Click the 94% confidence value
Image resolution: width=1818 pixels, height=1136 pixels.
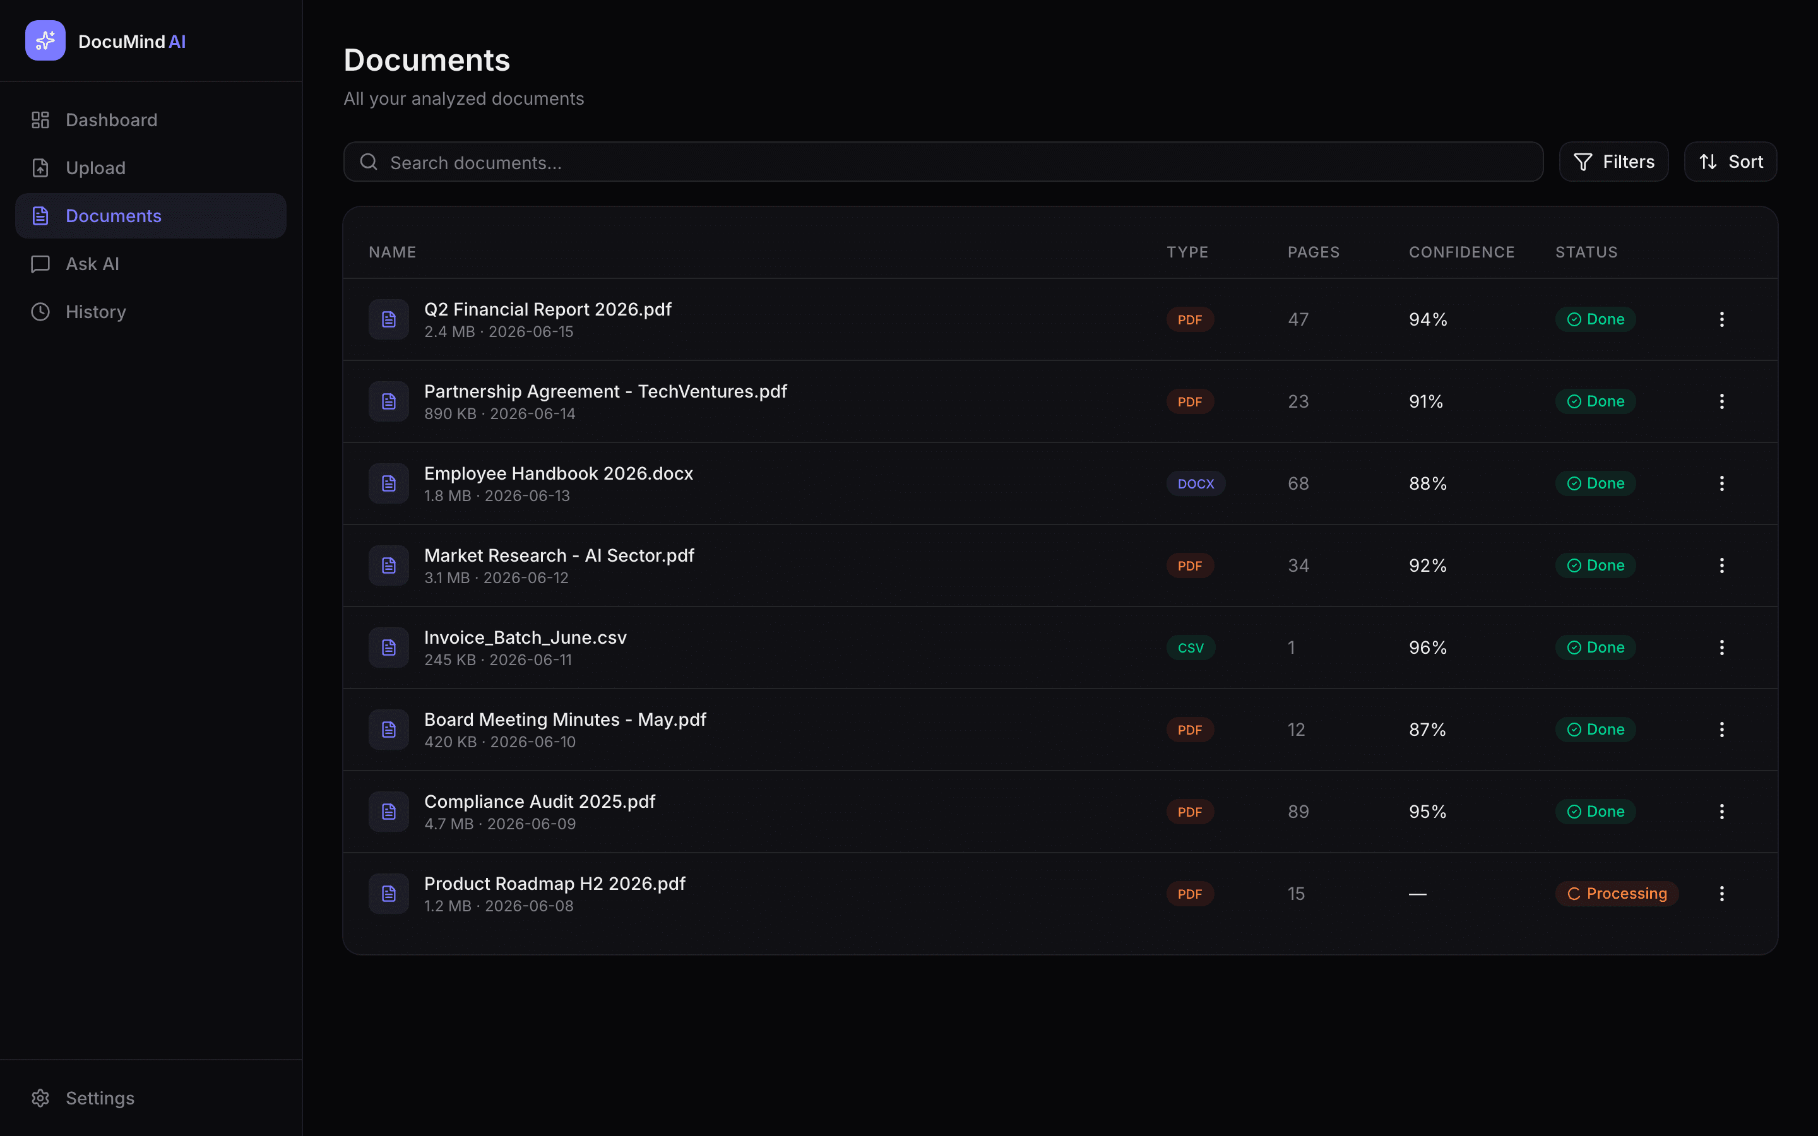click(x=1427, y=319)
